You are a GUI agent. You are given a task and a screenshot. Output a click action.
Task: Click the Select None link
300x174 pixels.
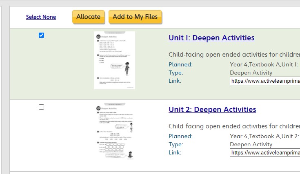(x=41, y=17)
